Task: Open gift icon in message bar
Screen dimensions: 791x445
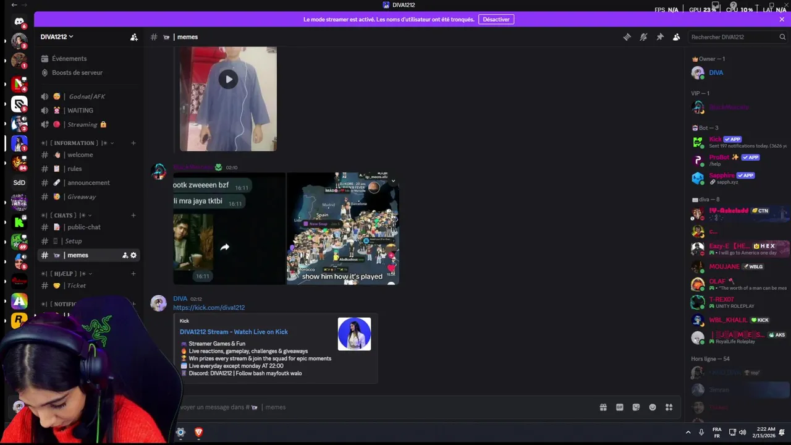Action: point(603,407)
